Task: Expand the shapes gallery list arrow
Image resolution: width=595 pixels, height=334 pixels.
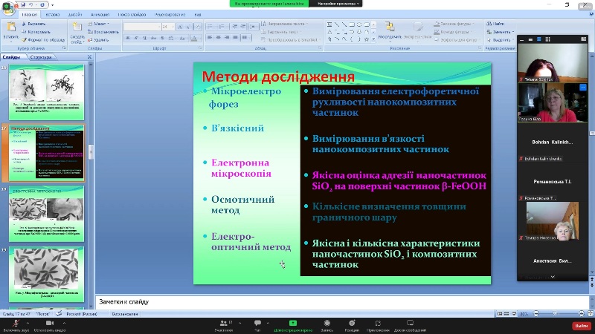Action: (374, 39)
